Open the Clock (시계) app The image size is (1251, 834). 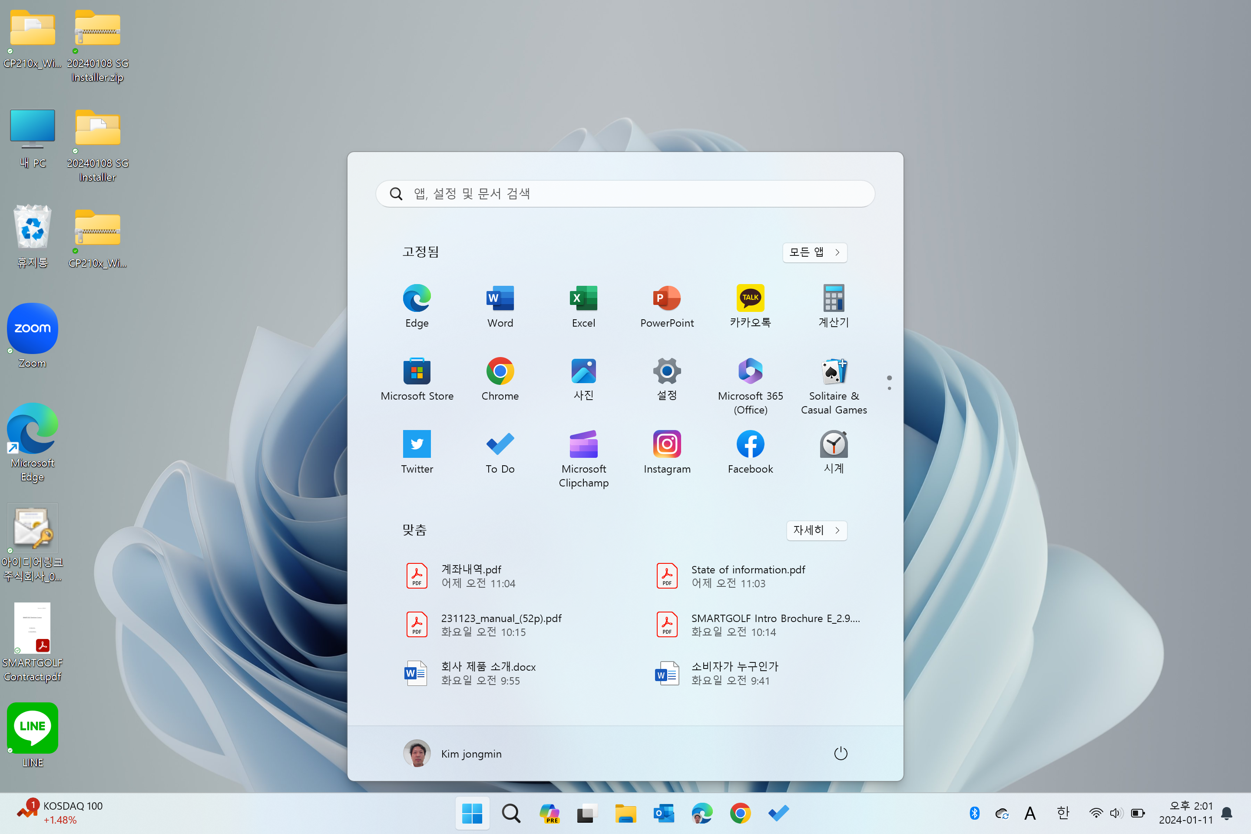(834, 452)
